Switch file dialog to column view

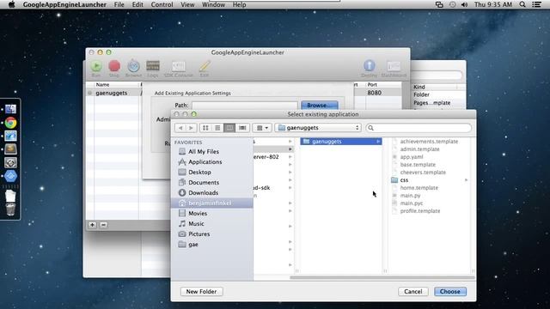tap(229, 128)
